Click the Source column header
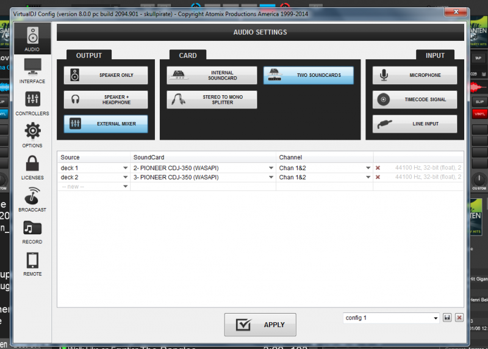 94,157
